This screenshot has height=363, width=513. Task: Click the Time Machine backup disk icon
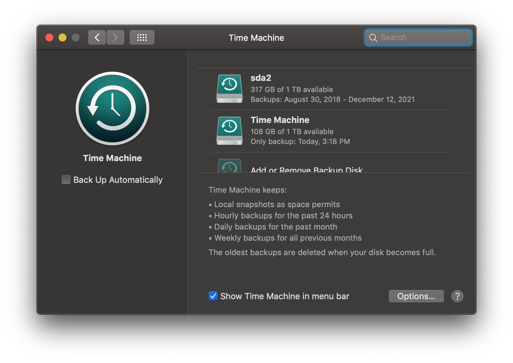[230, 131]
